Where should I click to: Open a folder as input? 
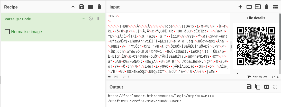pyautogui.click(x=249, y=7)
